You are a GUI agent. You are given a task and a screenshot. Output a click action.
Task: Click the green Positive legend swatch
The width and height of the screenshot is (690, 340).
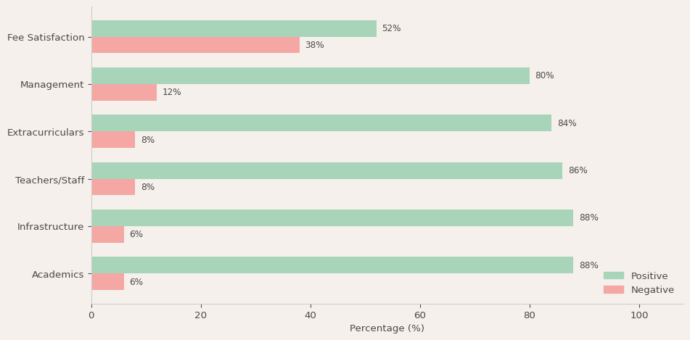click(x=613, y=275)
